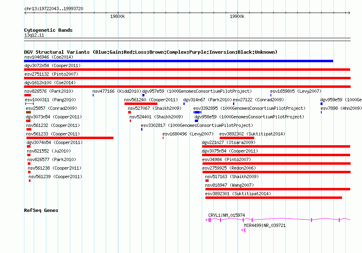Select the RefSeq Genes track title
This screenshot has width=362, height=253.
coord(41,210)
